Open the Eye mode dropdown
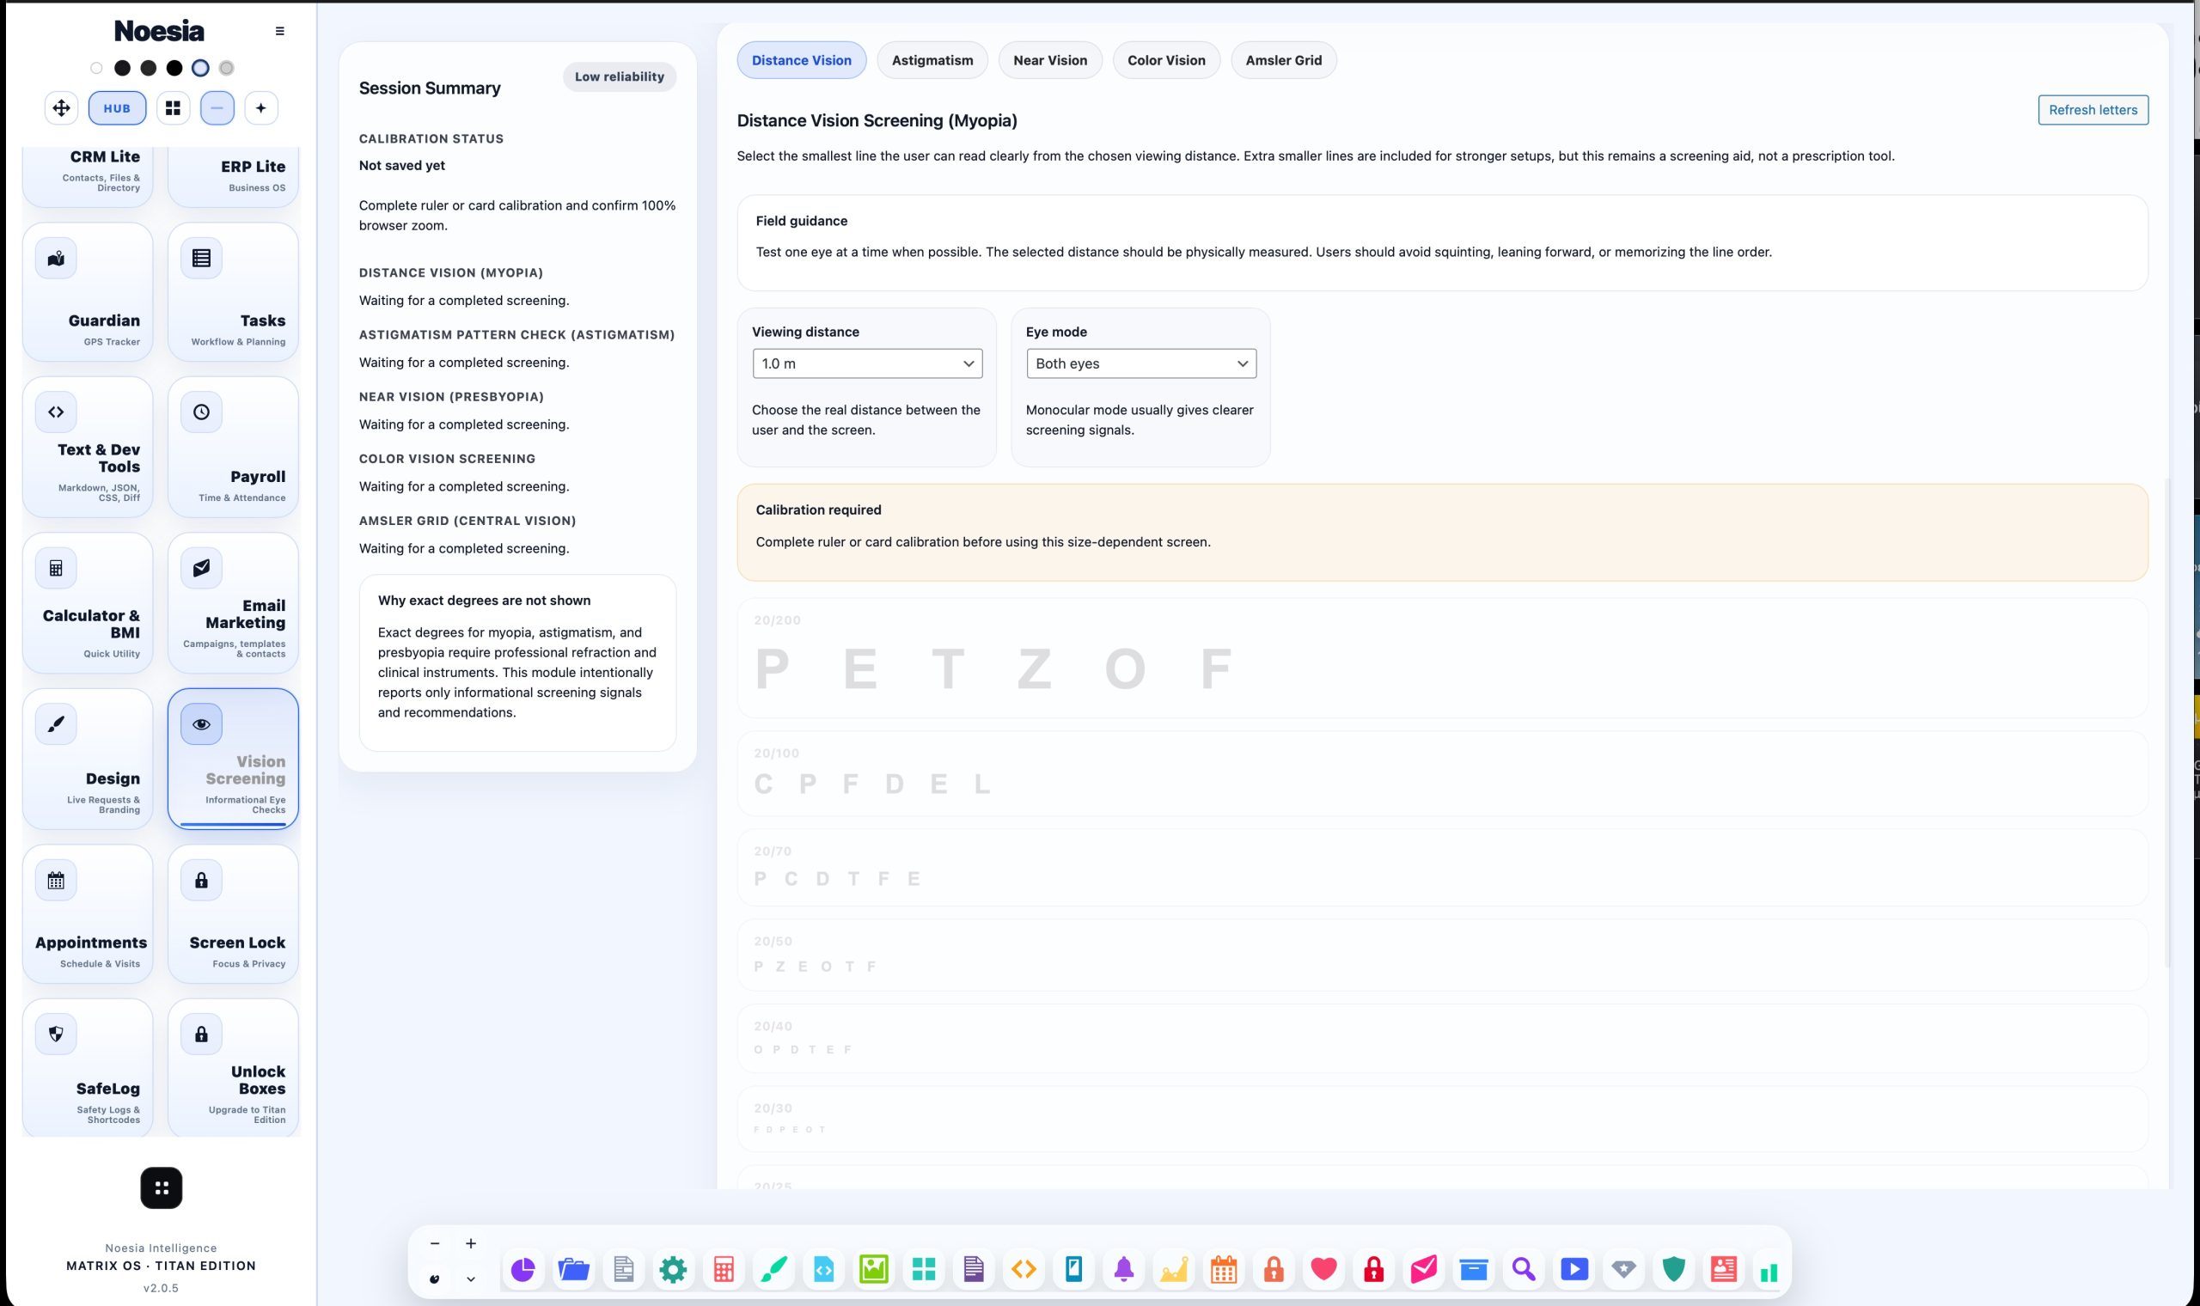The width and height of the screenshot is (2200, 1306). [x=1141, y=363]
